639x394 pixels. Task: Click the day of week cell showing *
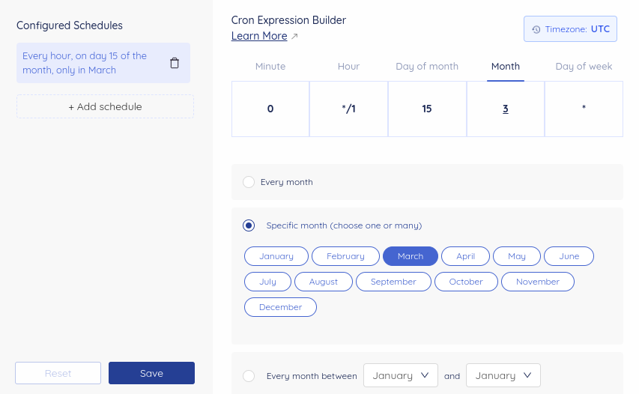tap(584, 109)
